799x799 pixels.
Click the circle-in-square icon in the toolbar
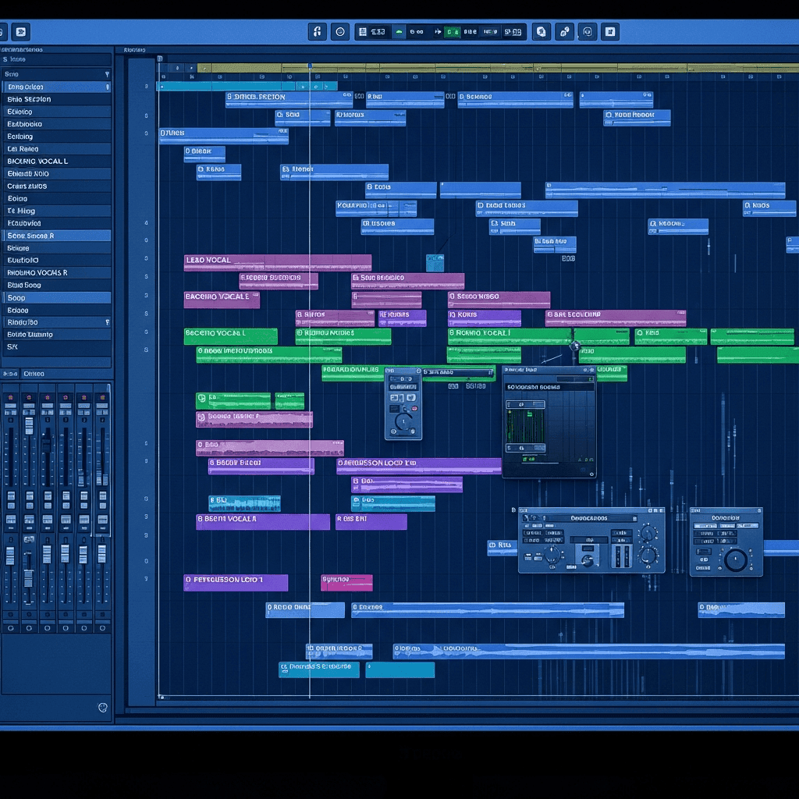pyautogui.click(x=588, y=31)
